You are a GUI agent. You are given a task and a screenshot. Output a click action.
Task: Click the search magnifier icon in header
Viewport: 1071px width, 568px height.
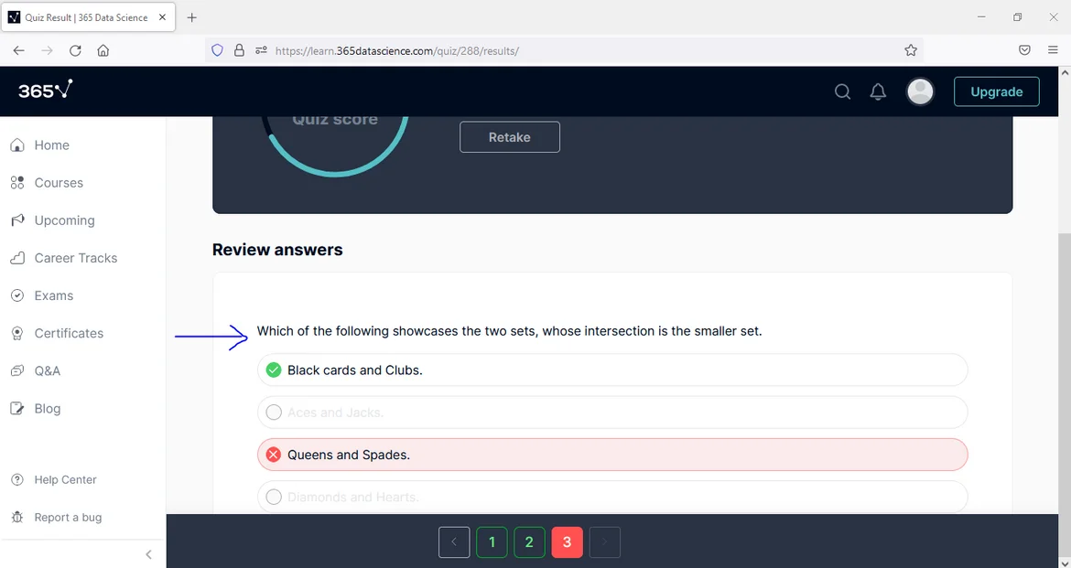point(842,91)
